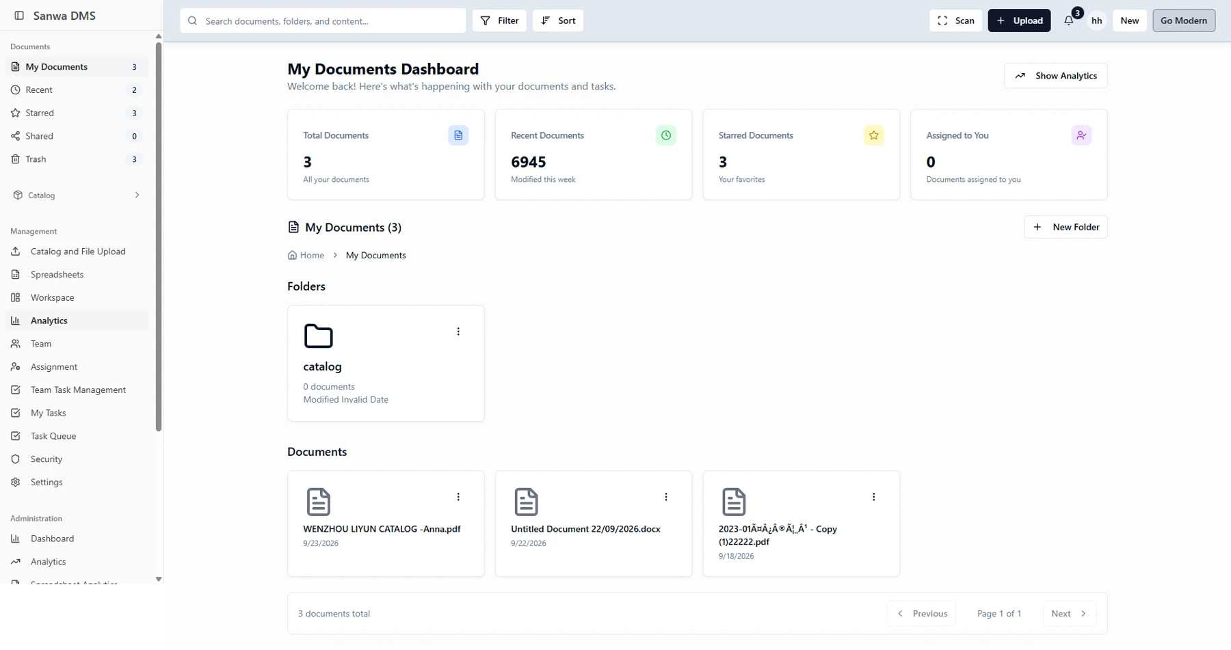
Task: Open the Sort options
Action: tap(558, 21)
